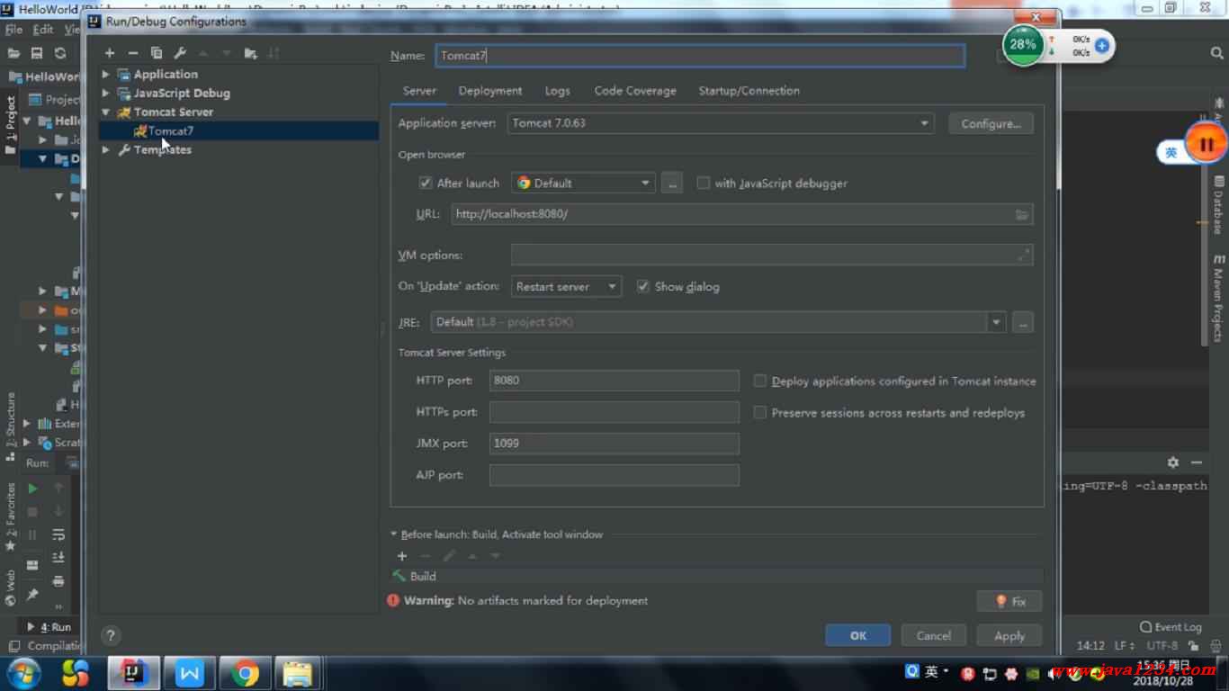
Task: Add a new configuration with the plus icon
Action: pyautogui.click(x=109, y=53)
